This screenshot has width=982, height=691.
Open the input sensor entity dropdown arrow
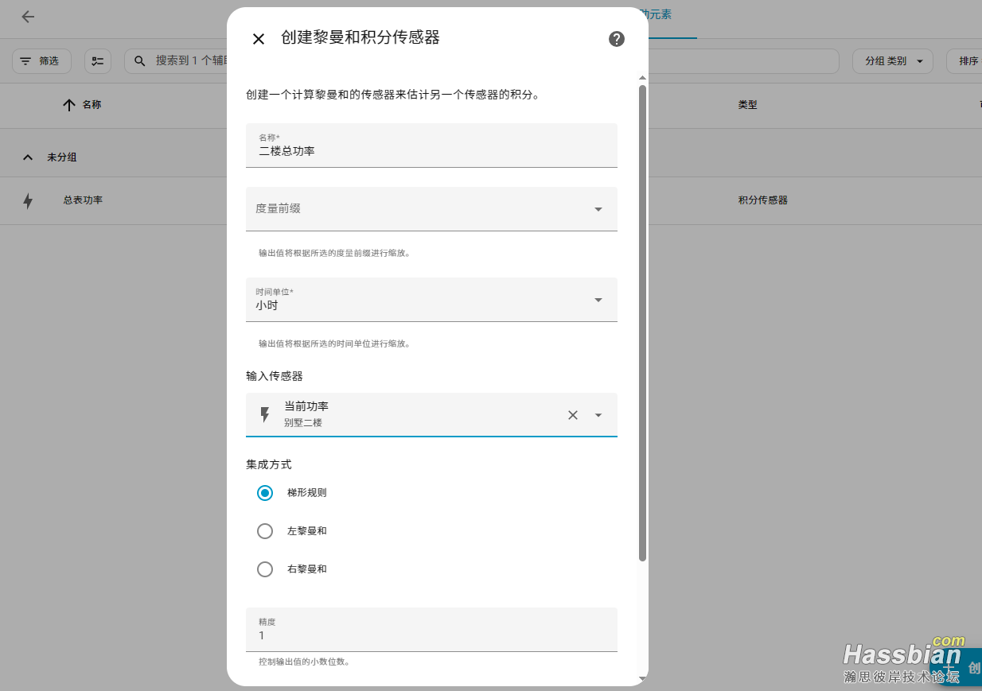click(x=598, y=415)
